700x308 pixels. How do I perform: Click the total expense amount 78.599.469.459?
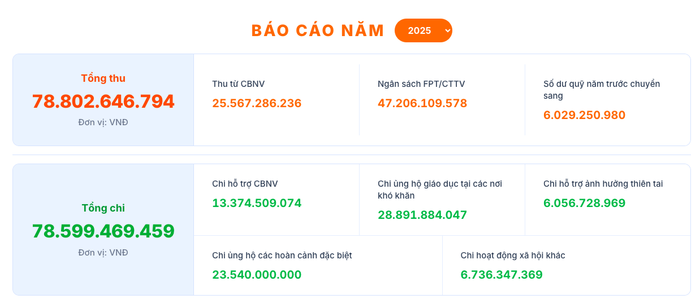coord(103,231)
